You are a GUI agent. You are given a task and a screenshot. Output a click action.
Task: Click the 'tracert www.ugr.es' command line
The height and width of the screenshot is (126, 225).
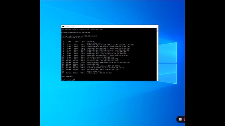coord(76,32)
